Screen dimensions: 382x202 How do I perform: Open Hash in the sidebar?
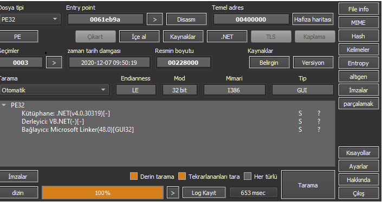pyautogui.click(x=358, y=36)
